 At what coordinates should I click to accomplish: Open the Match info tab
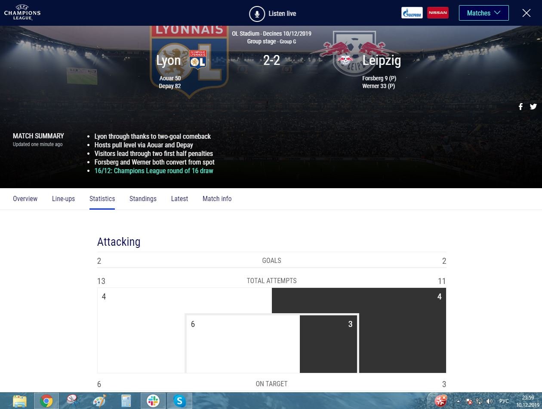(217, 198)
